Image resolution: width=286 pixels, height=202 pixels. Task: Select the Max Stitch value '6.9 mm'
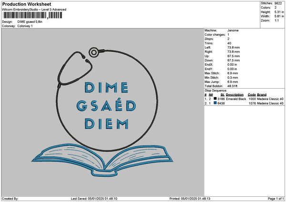tap(233, 73)
